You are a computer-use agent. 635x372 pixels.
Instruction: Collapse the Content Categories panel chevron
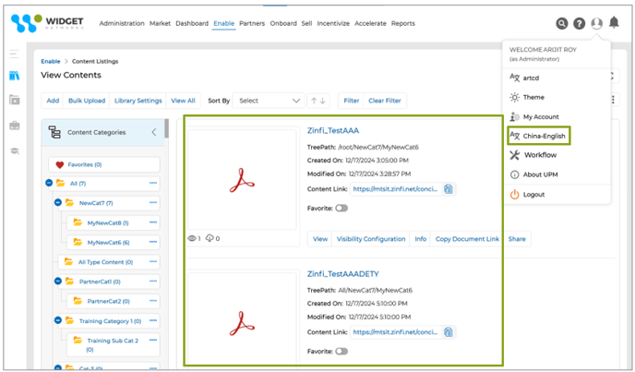(154, 133)
